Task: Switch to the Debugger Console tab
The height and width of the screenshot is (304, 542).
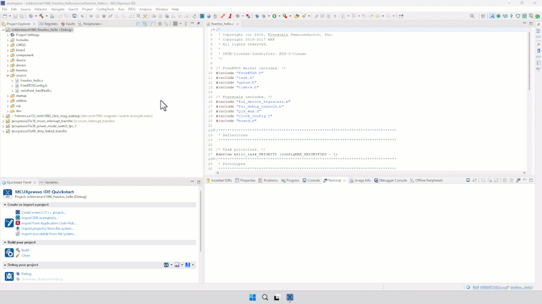Action: tap(391, 180)
